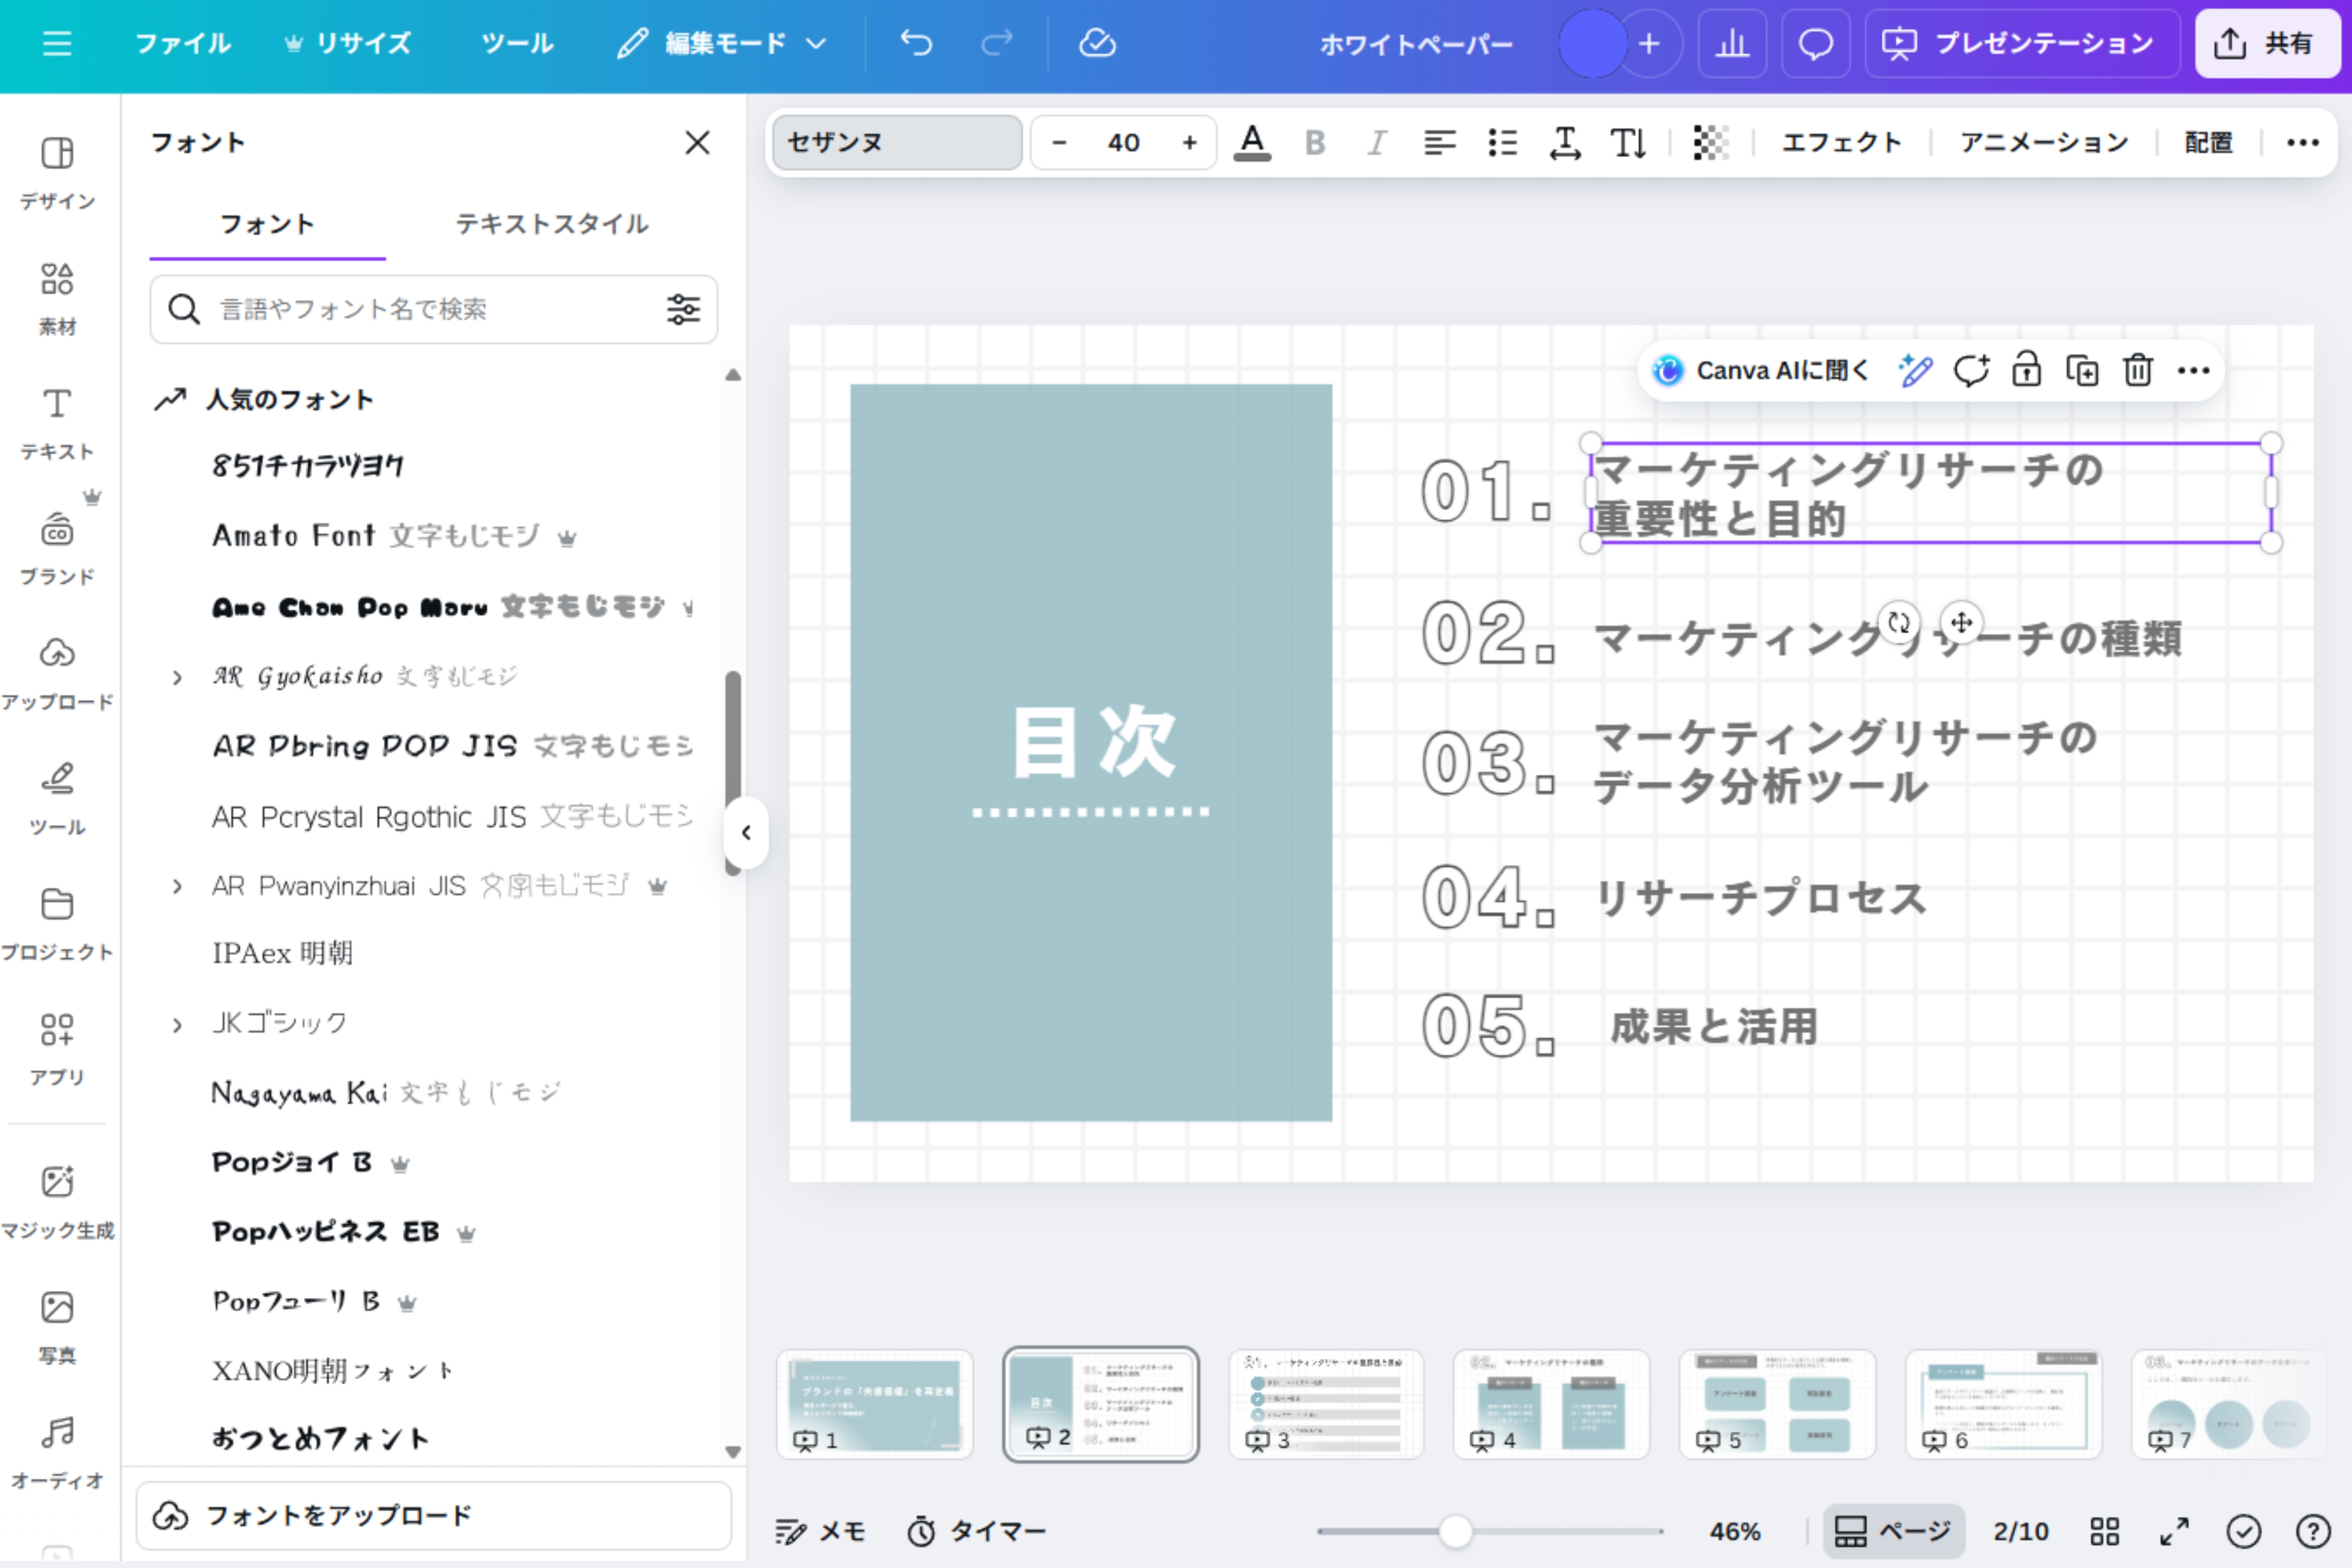Open letter and line spacing options

[x=1565, y=143]
